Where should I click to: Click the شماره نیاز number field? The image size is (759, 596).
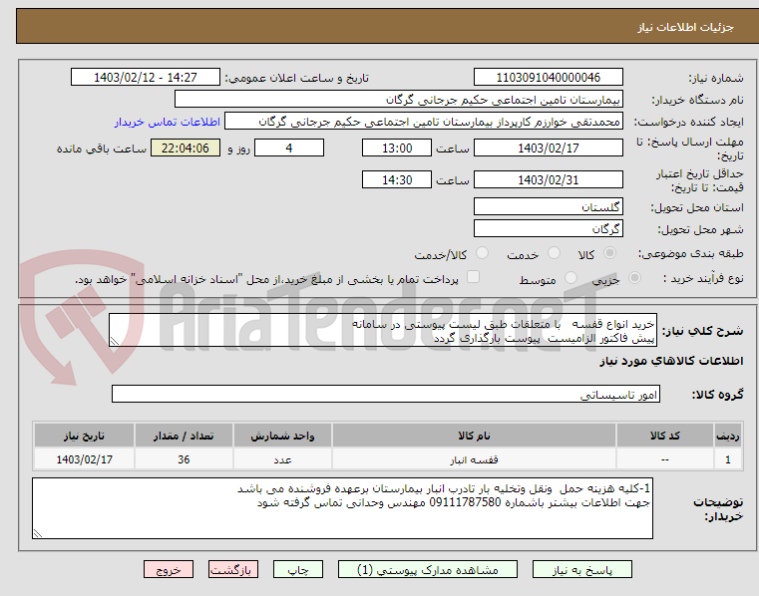pos(548,77)
